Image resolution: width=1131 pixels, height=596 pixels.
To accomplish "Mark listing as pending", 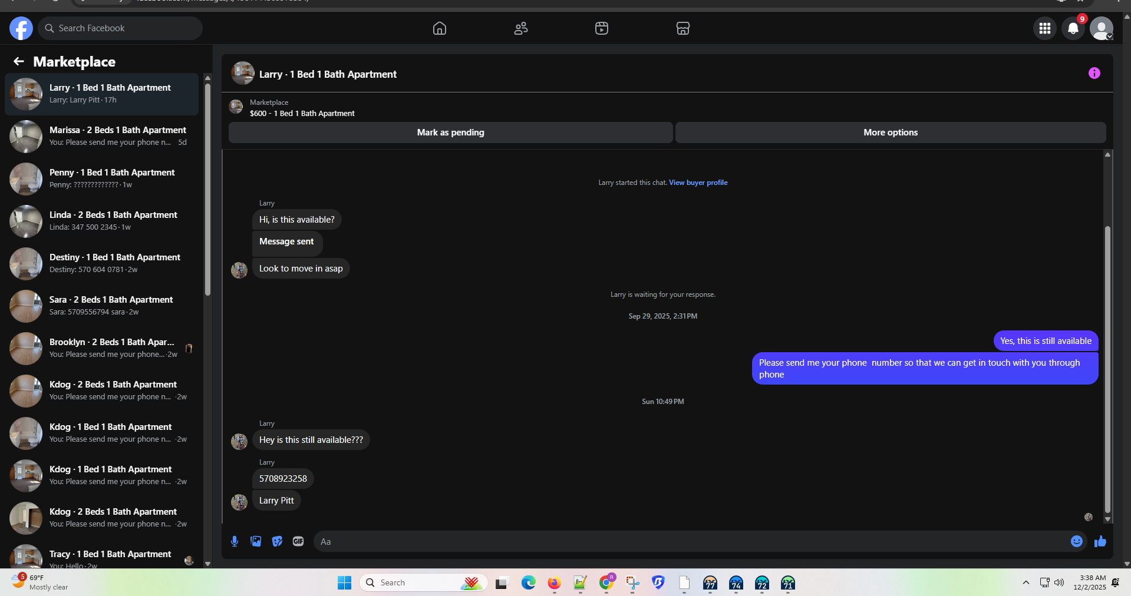I will pyautogui.click(x=451, y=133).
